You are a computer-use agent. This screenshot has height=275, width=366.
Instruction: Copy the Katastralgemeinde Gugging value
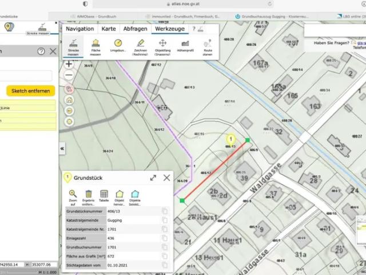165,220
